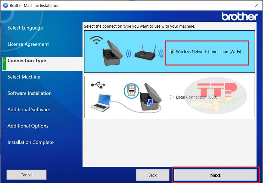This screenshot has width=263, height=183.
Task: Open the License Agreement step
Action: click(x=28, y=44)
